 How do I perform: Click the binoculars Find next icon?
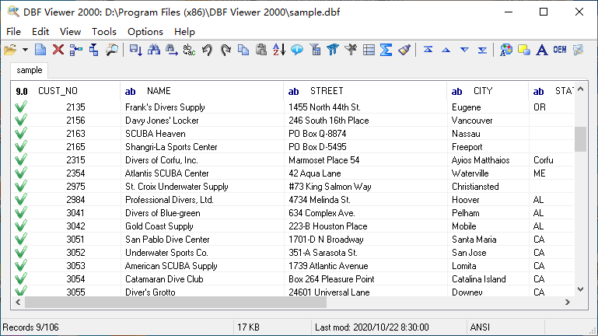[x=171, y=50]
